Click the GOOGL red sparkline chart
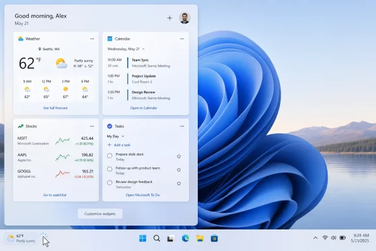 click(63, 174)
